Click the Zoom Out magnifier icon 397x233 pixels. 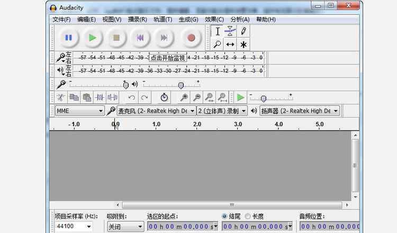[x=197, y=98]
